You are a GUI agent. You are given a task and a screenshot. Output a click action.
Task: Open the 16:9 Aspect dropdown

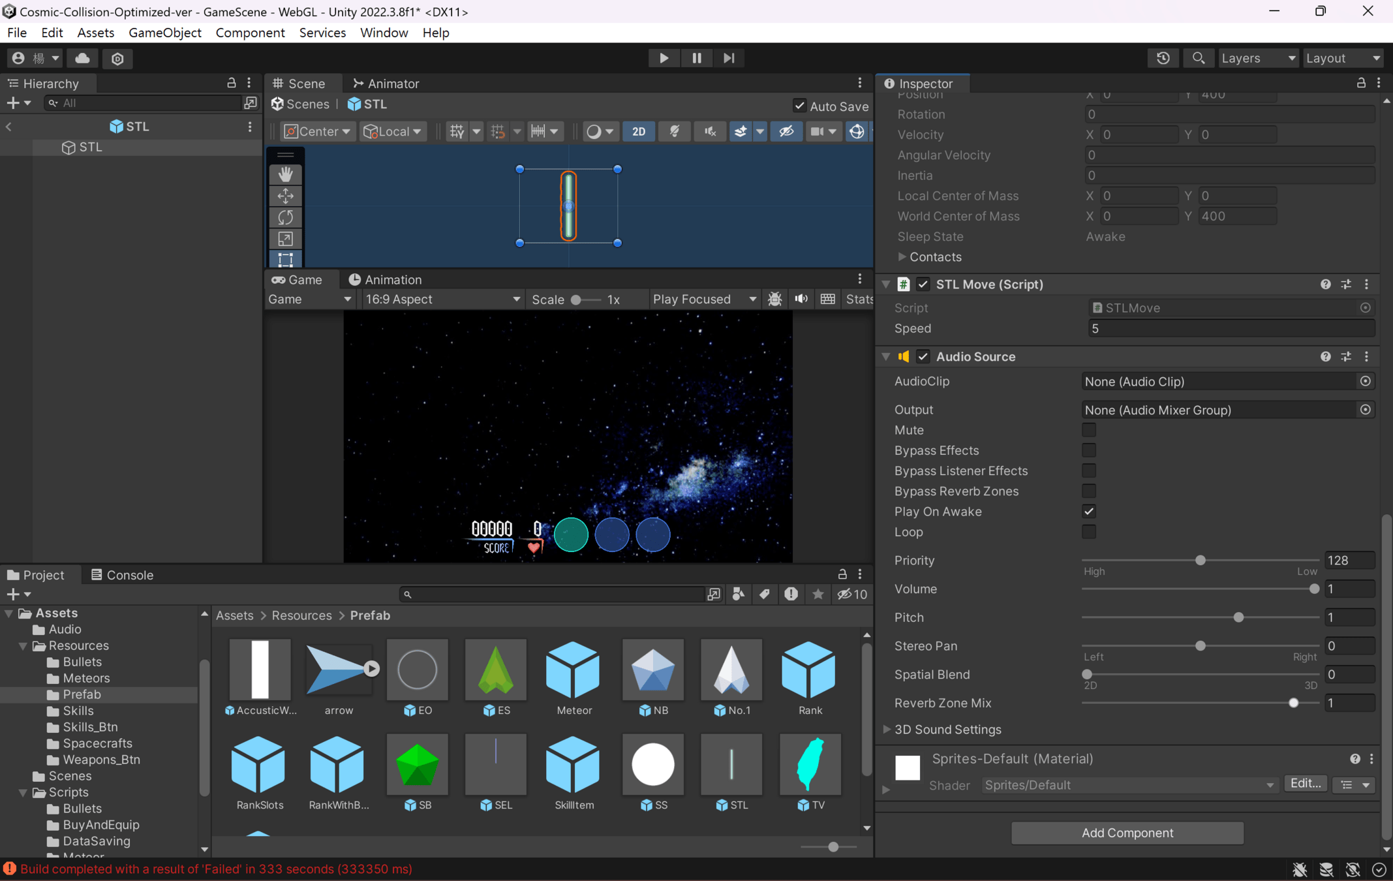pyautogui.click(x=442, y=299)
